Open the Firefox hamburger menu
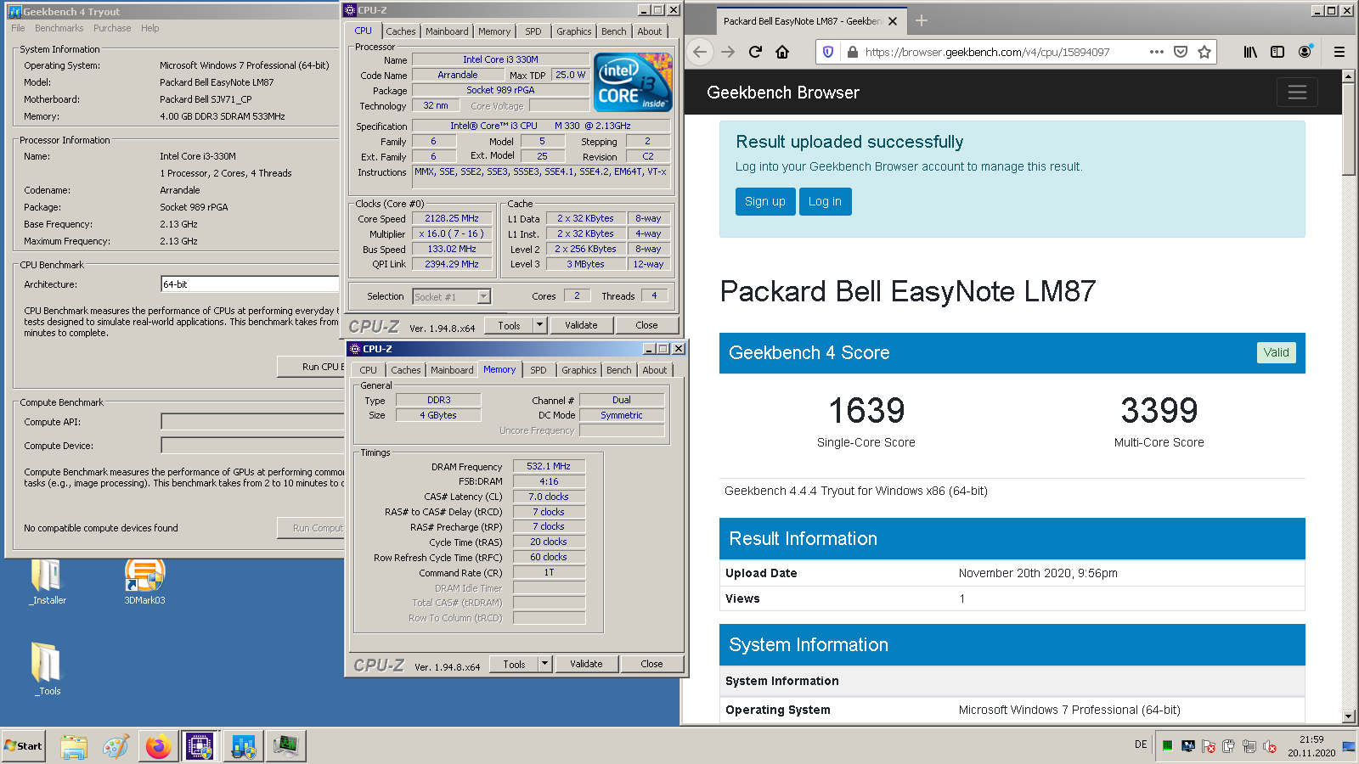 1339,52
